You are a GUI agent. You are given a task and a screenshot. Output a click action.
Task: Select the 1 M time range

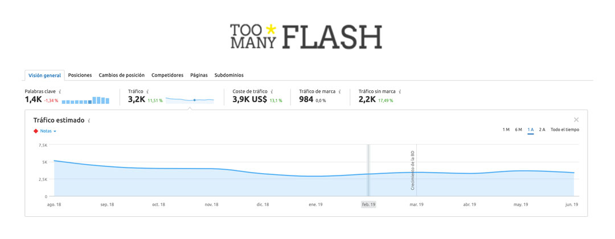pos(506,129)
